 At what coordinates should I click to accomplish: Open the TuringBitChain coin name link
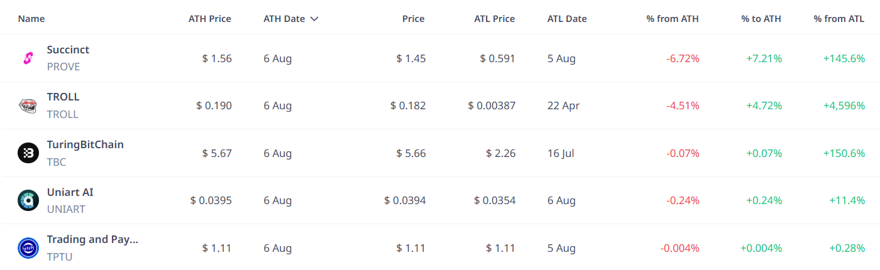pos(85,144)
